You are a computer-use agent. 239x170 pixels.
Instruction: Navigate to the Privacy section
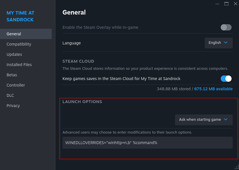point(13,106)
